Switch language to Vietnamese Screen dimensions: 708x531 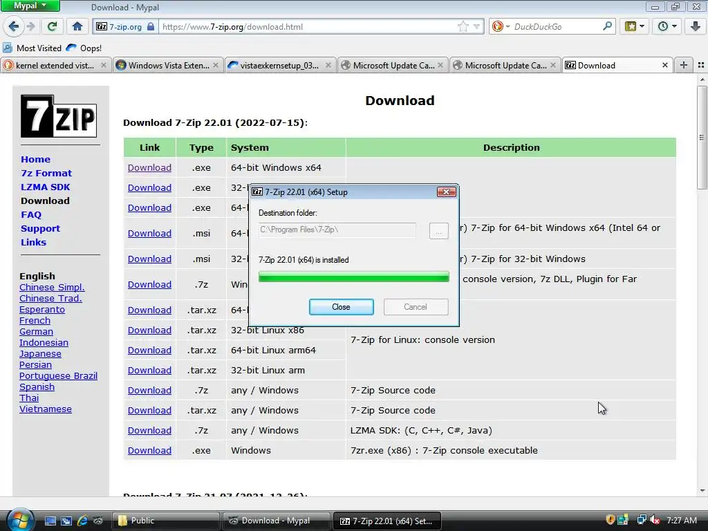point(46,409)
